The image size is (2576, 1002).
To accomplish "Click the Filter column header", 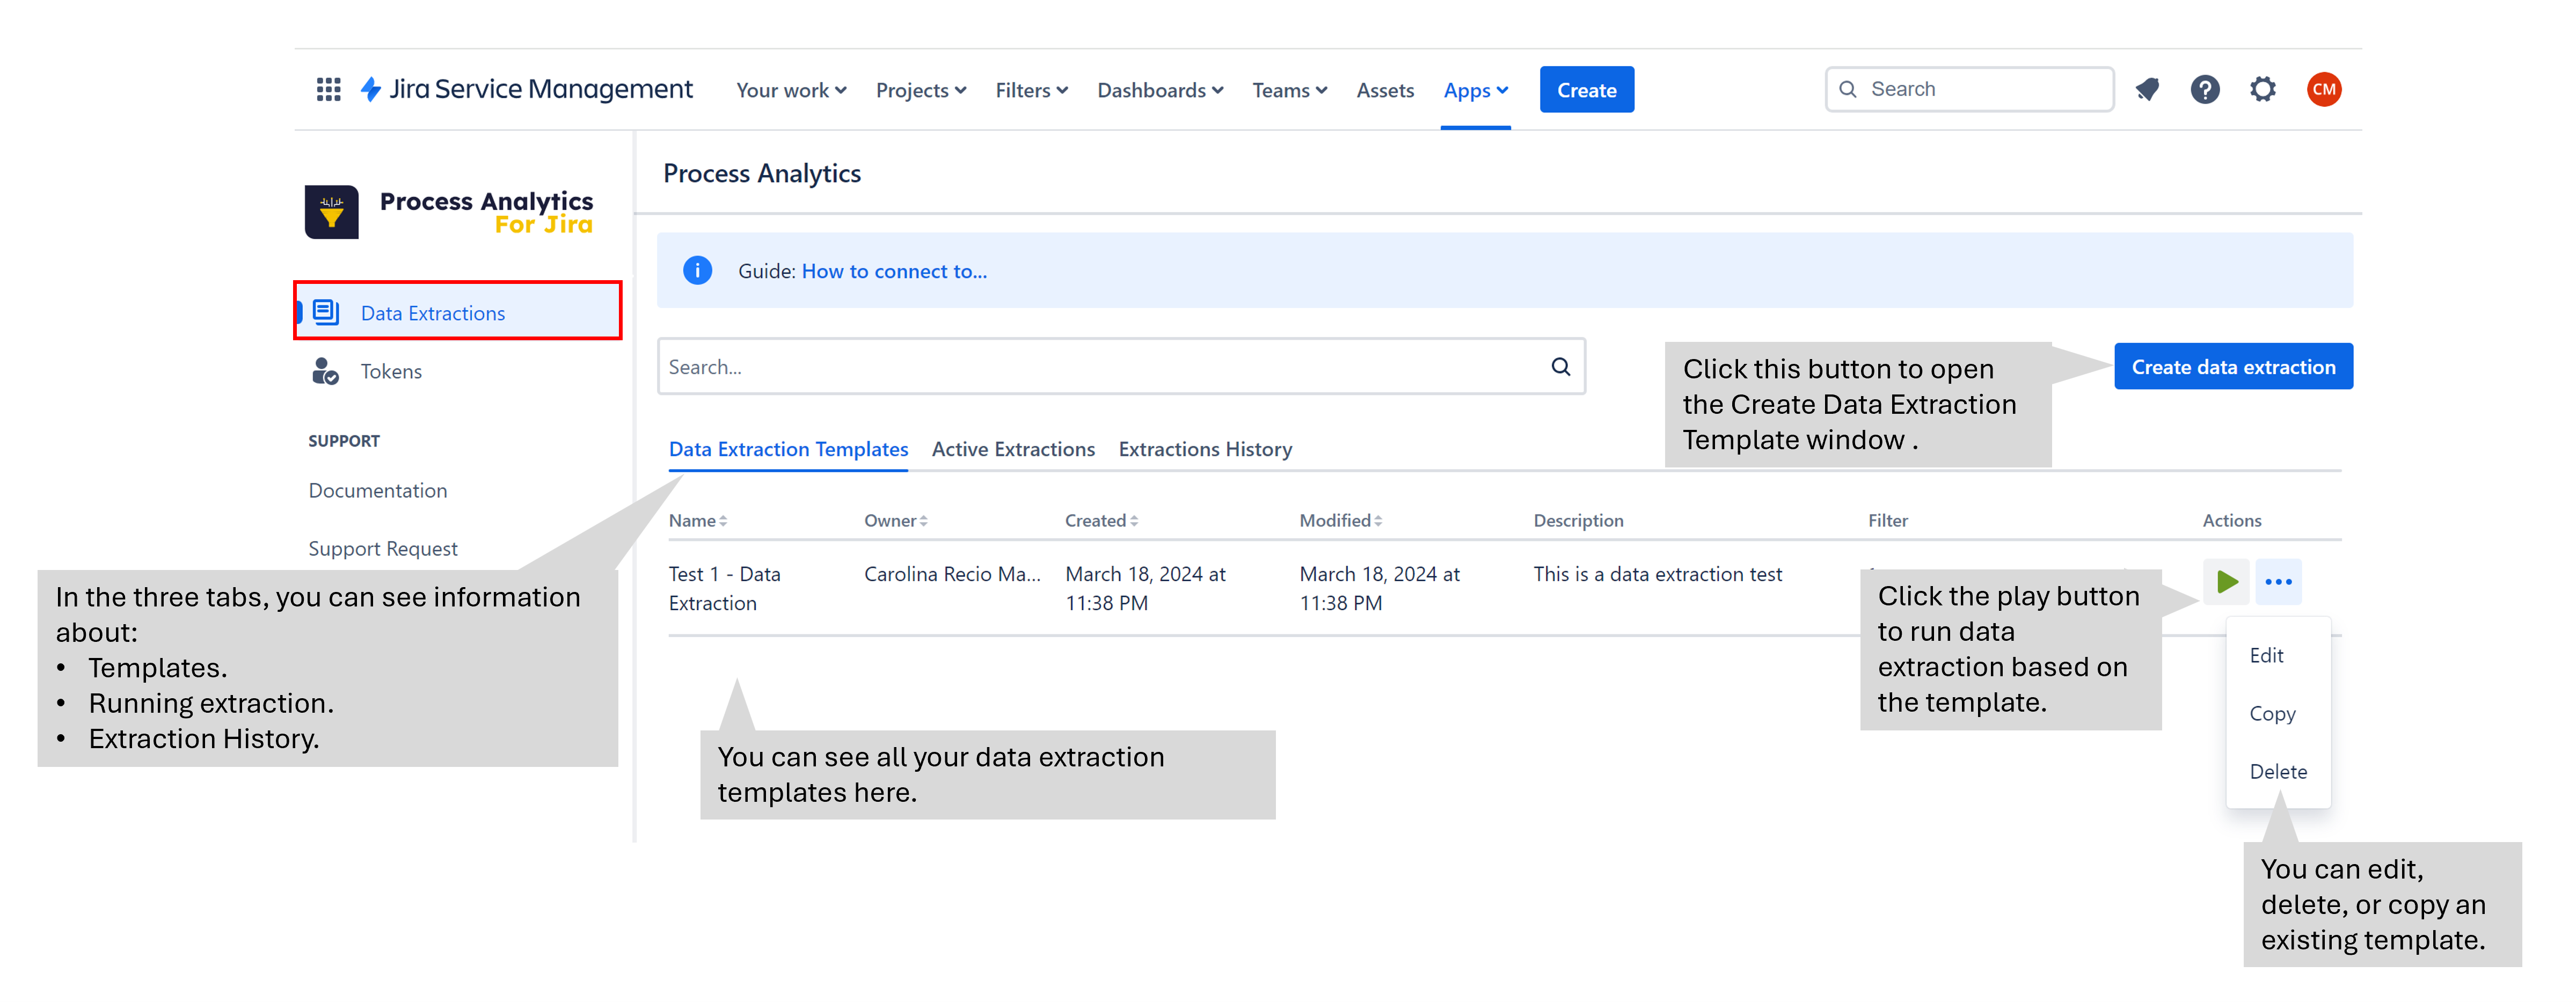I will coord(1887,521).
